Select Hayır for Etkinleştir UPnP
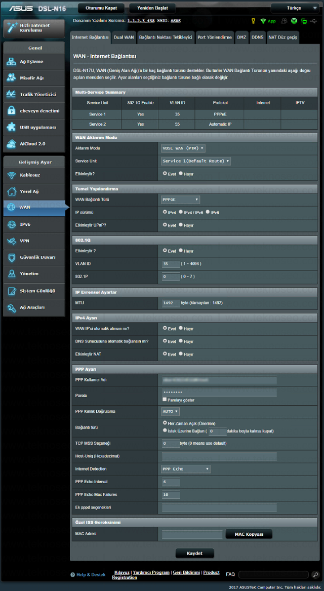Image resolution: width=324 pixels, height=591 pixels. [x=181, y=225]
